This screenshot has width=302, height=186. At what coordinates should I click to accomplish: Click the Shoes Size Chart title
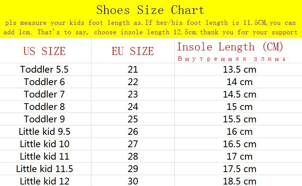pos(150,10)
